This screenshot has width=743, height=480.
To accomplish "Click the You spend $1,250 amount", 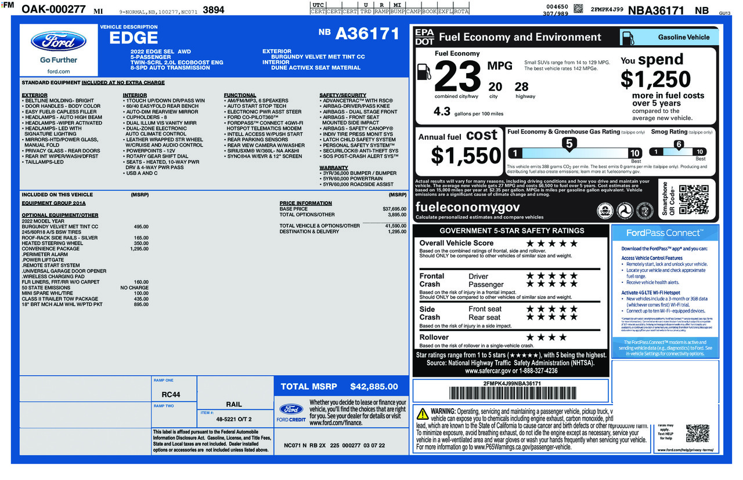I will point(655,79).
